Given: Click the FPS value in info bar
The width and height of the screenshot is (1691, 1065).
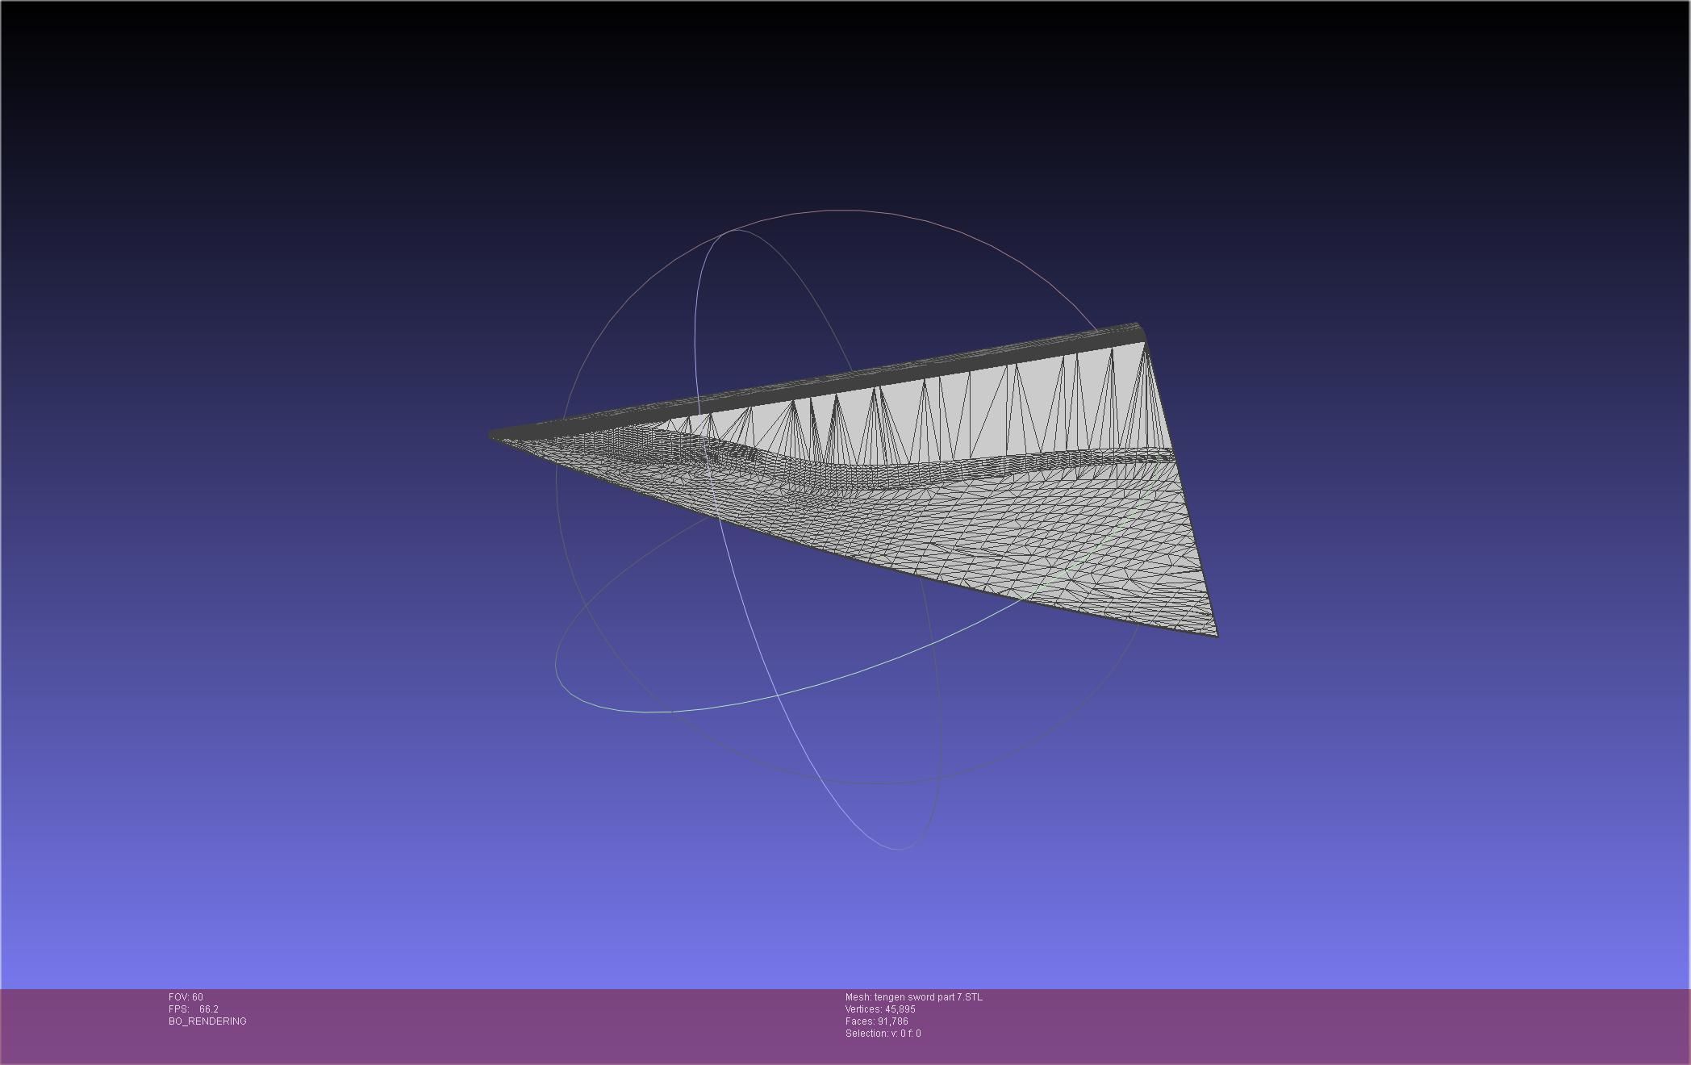Looking at the screenshot, I should click(208, 1009).
